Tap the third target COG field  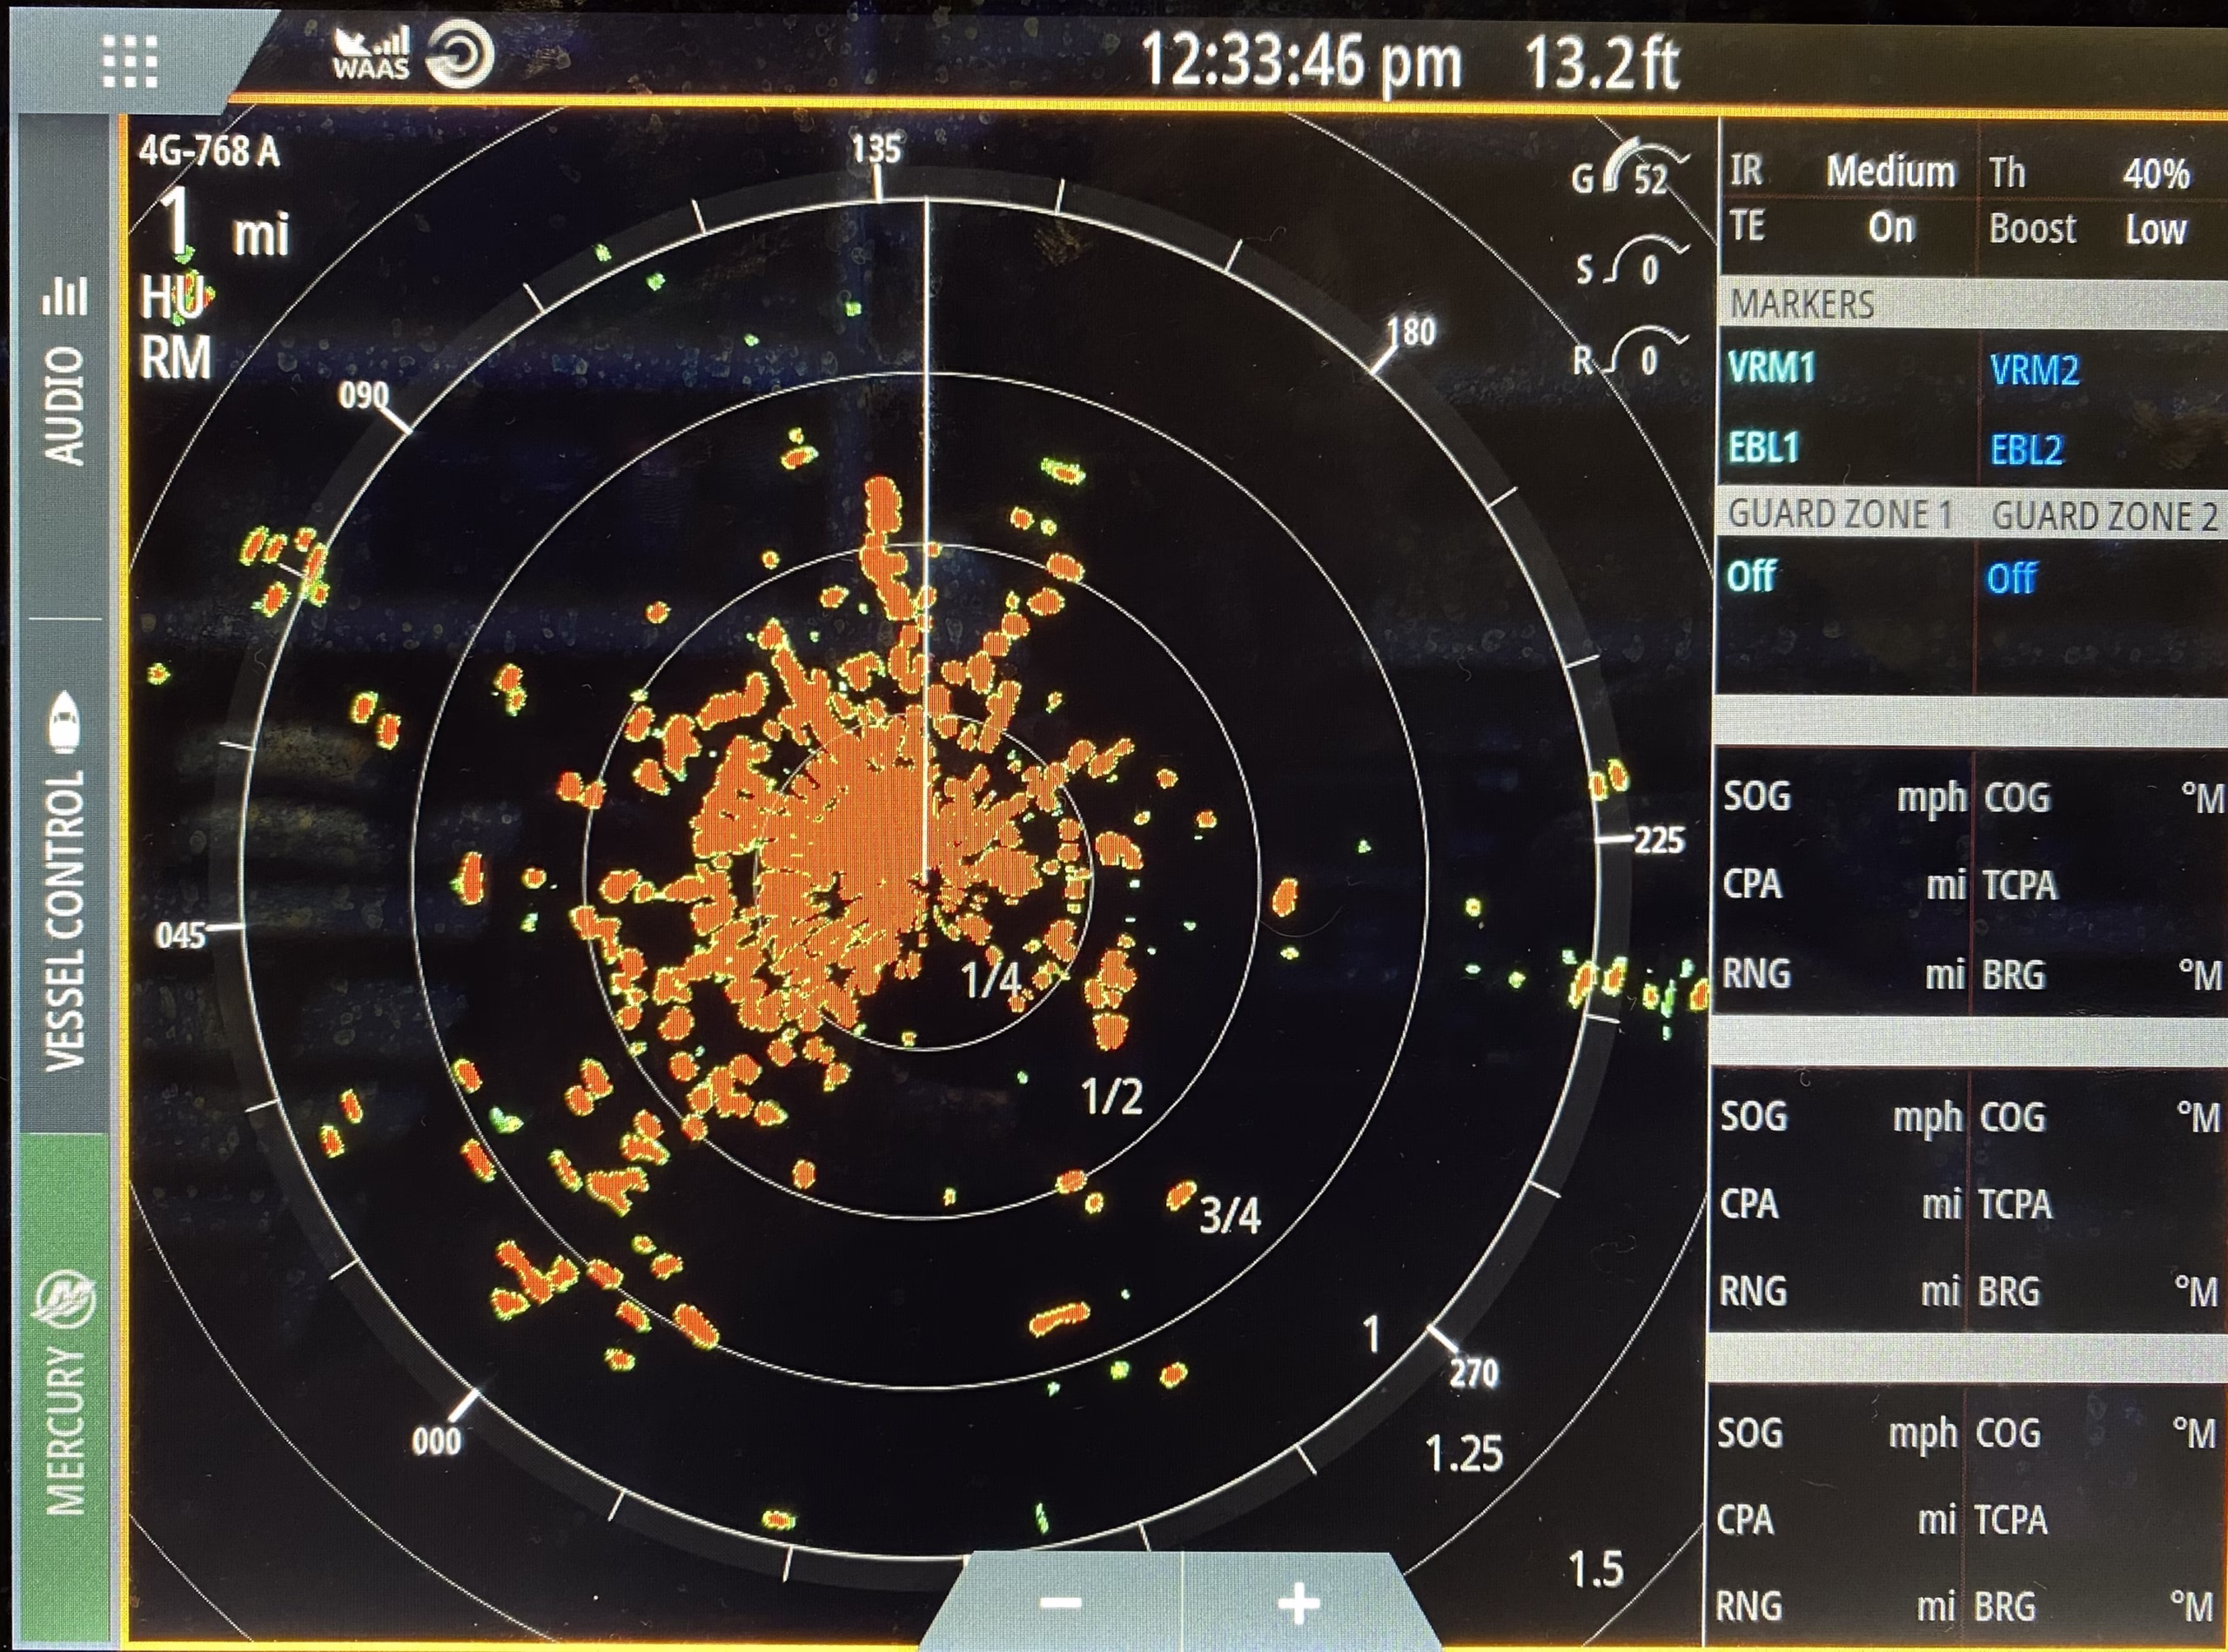[2096, 1433]
